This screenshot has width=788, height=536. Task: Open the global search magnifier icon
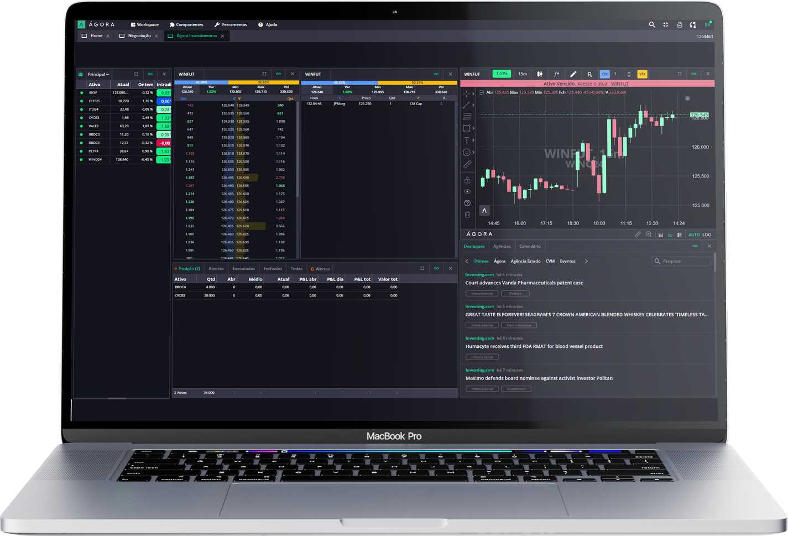click(652, 24)
